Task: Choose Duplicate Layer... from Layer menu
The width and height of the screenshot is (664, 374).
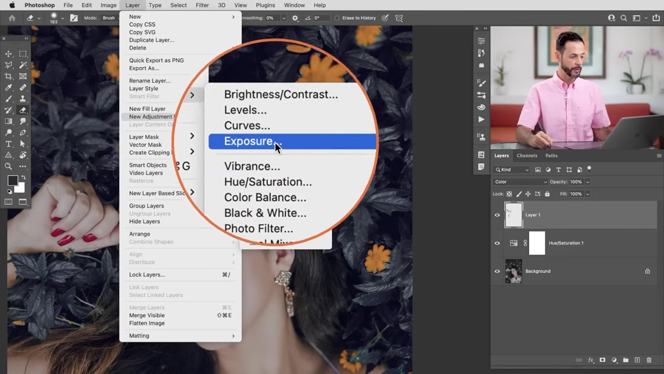Action: (152, 40)
